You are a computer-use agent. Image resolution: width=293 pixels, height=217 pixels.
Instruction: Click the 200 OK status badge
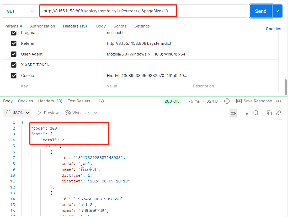click(x=172, y=101)
